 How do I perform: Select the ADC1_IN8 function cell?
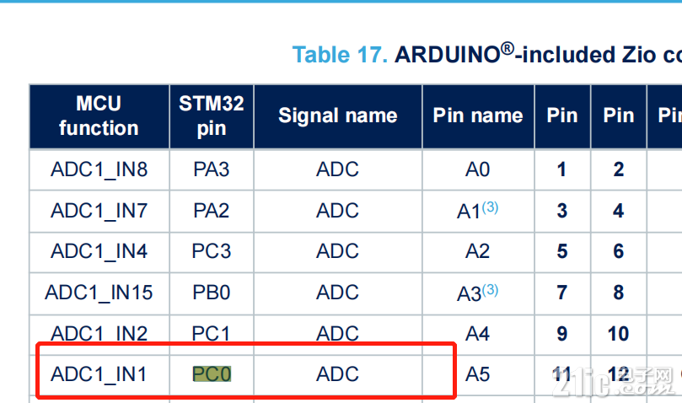pyautogui.click(x=99, y=169)
